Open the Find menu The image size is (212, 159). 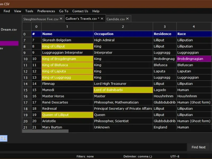7,11
